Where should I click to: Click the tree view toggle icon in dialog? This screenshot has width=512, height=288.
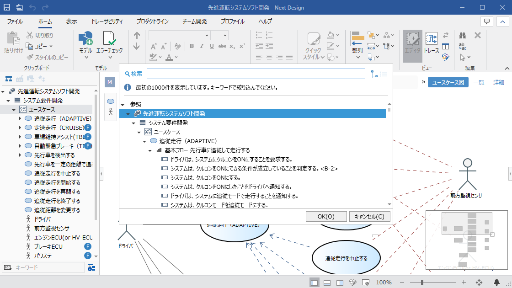pyautogui.click(x=374, y=74)
